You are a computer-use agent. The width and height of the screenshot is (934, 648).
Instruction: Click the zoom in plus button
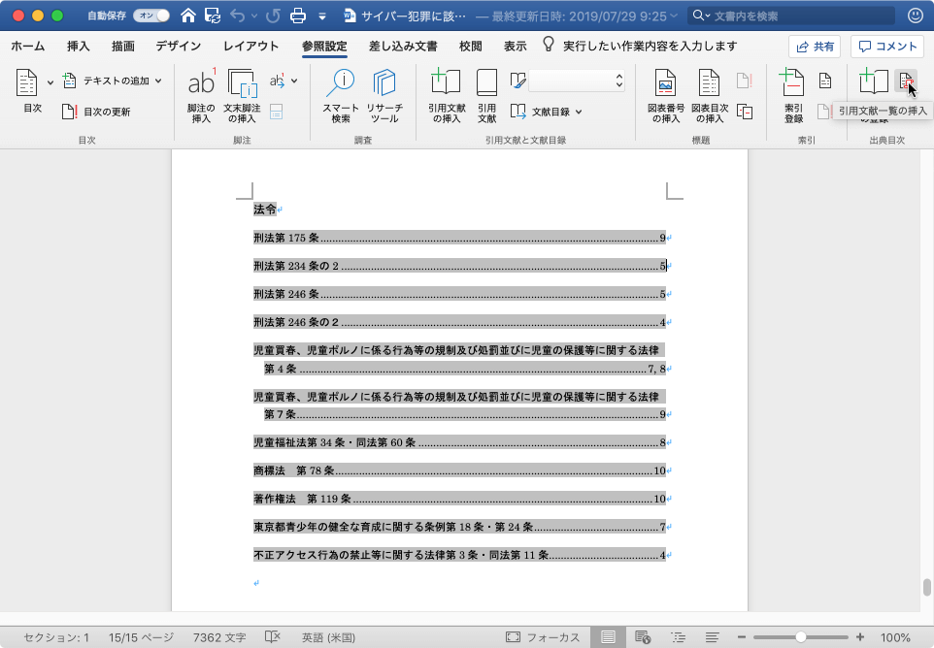coord(860,637)
